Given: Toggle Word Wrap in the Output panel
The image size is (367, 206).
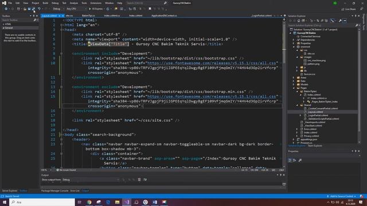Looking at the screenshot, I should (145, 180).
